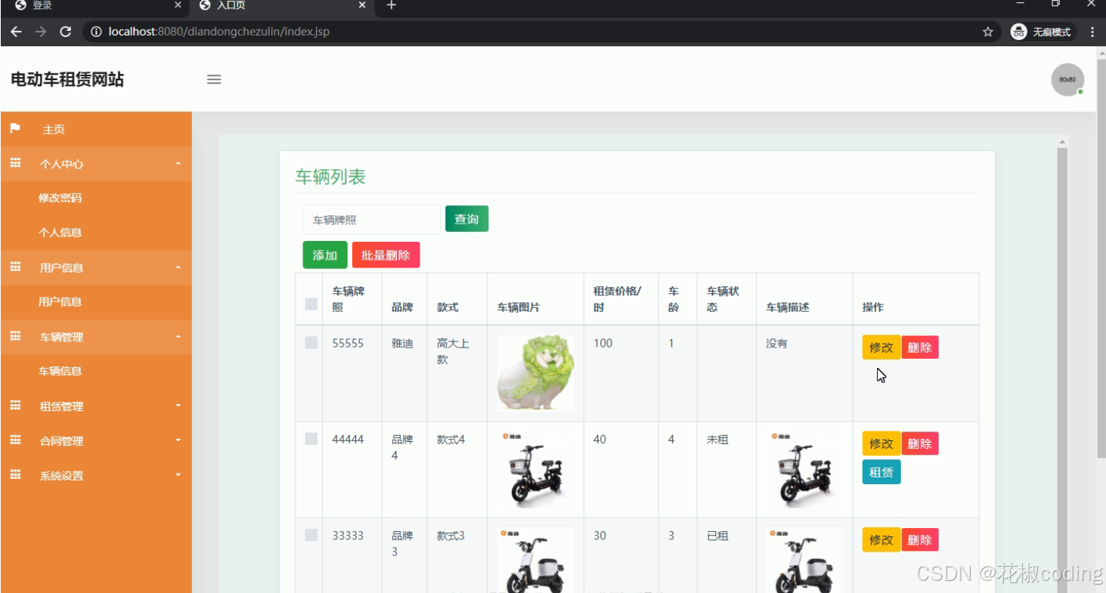Image resolution: width=1106 pixels, height=593 pixels.
Task: Tick the select-all checkbox in table header
Action: click(x=311, y=304)
